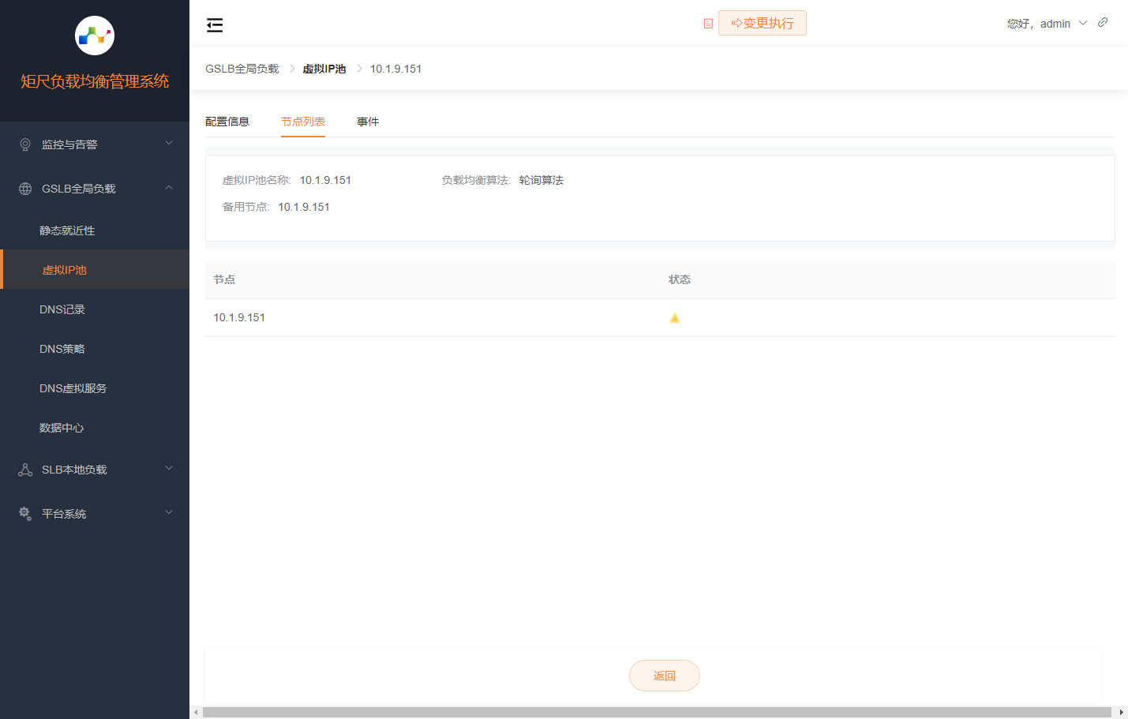Open the admin user dropdown arrow
Viewport: 1128px width, 719px height.
tap(1083, 24)
